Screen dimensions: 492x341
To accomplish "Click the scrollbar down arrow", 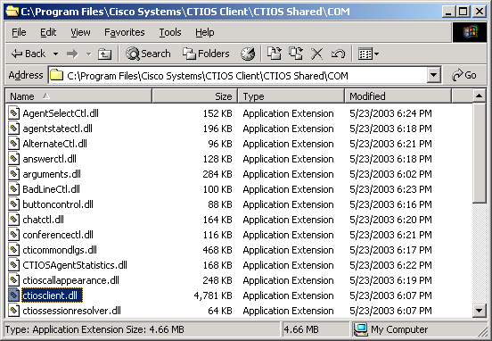I will [479, 311].
